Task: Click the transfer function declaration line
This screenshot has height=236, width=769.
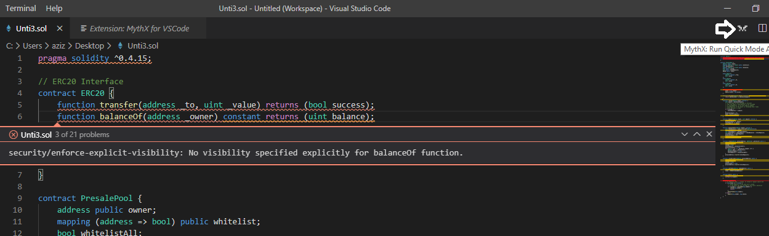Action: coord(215,105)
